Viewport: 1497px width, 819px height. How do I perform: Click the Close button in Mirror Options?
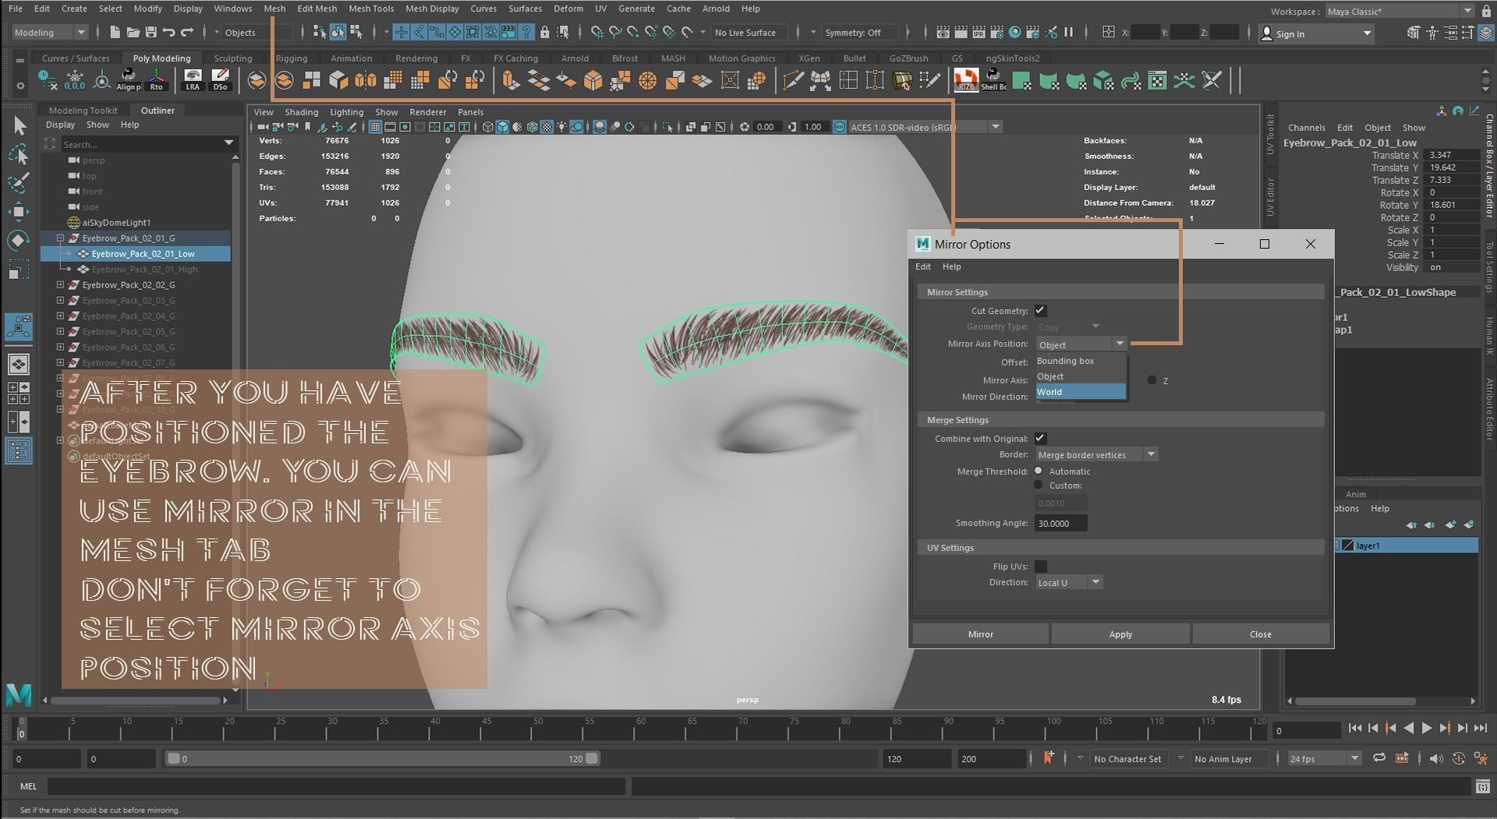(1261, 634)
